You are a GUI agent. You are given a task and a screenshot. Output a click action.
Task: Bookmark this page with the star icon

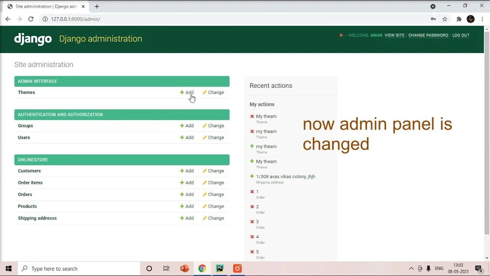point(445,19)
